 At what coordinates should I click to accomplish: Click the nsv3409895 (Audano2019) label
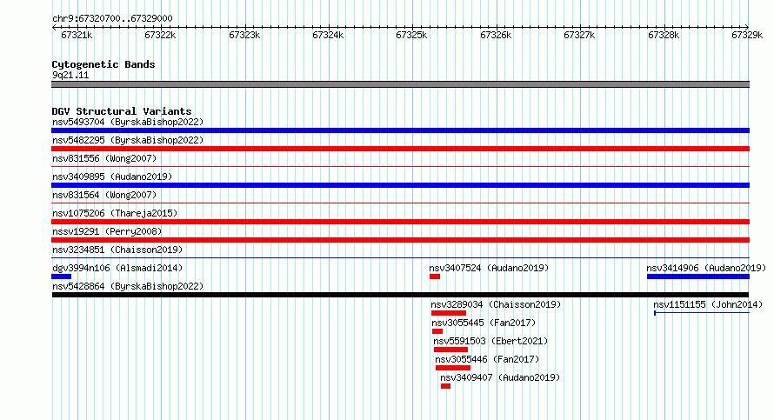point(112,177)
